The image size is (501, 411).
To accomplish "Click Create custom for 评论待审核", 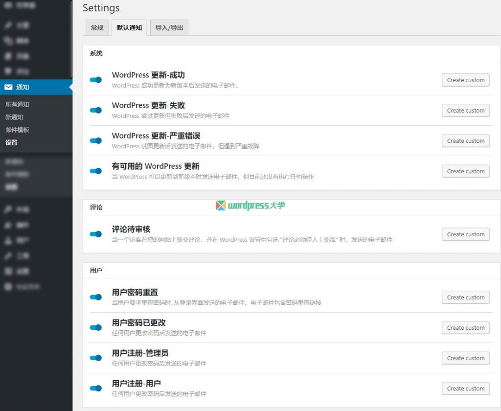I will click(x=466, y=234).
